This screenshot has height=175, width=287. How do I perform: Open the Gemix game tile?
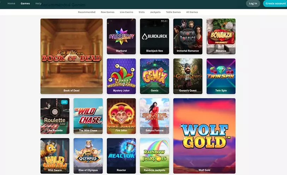point(155,76)
